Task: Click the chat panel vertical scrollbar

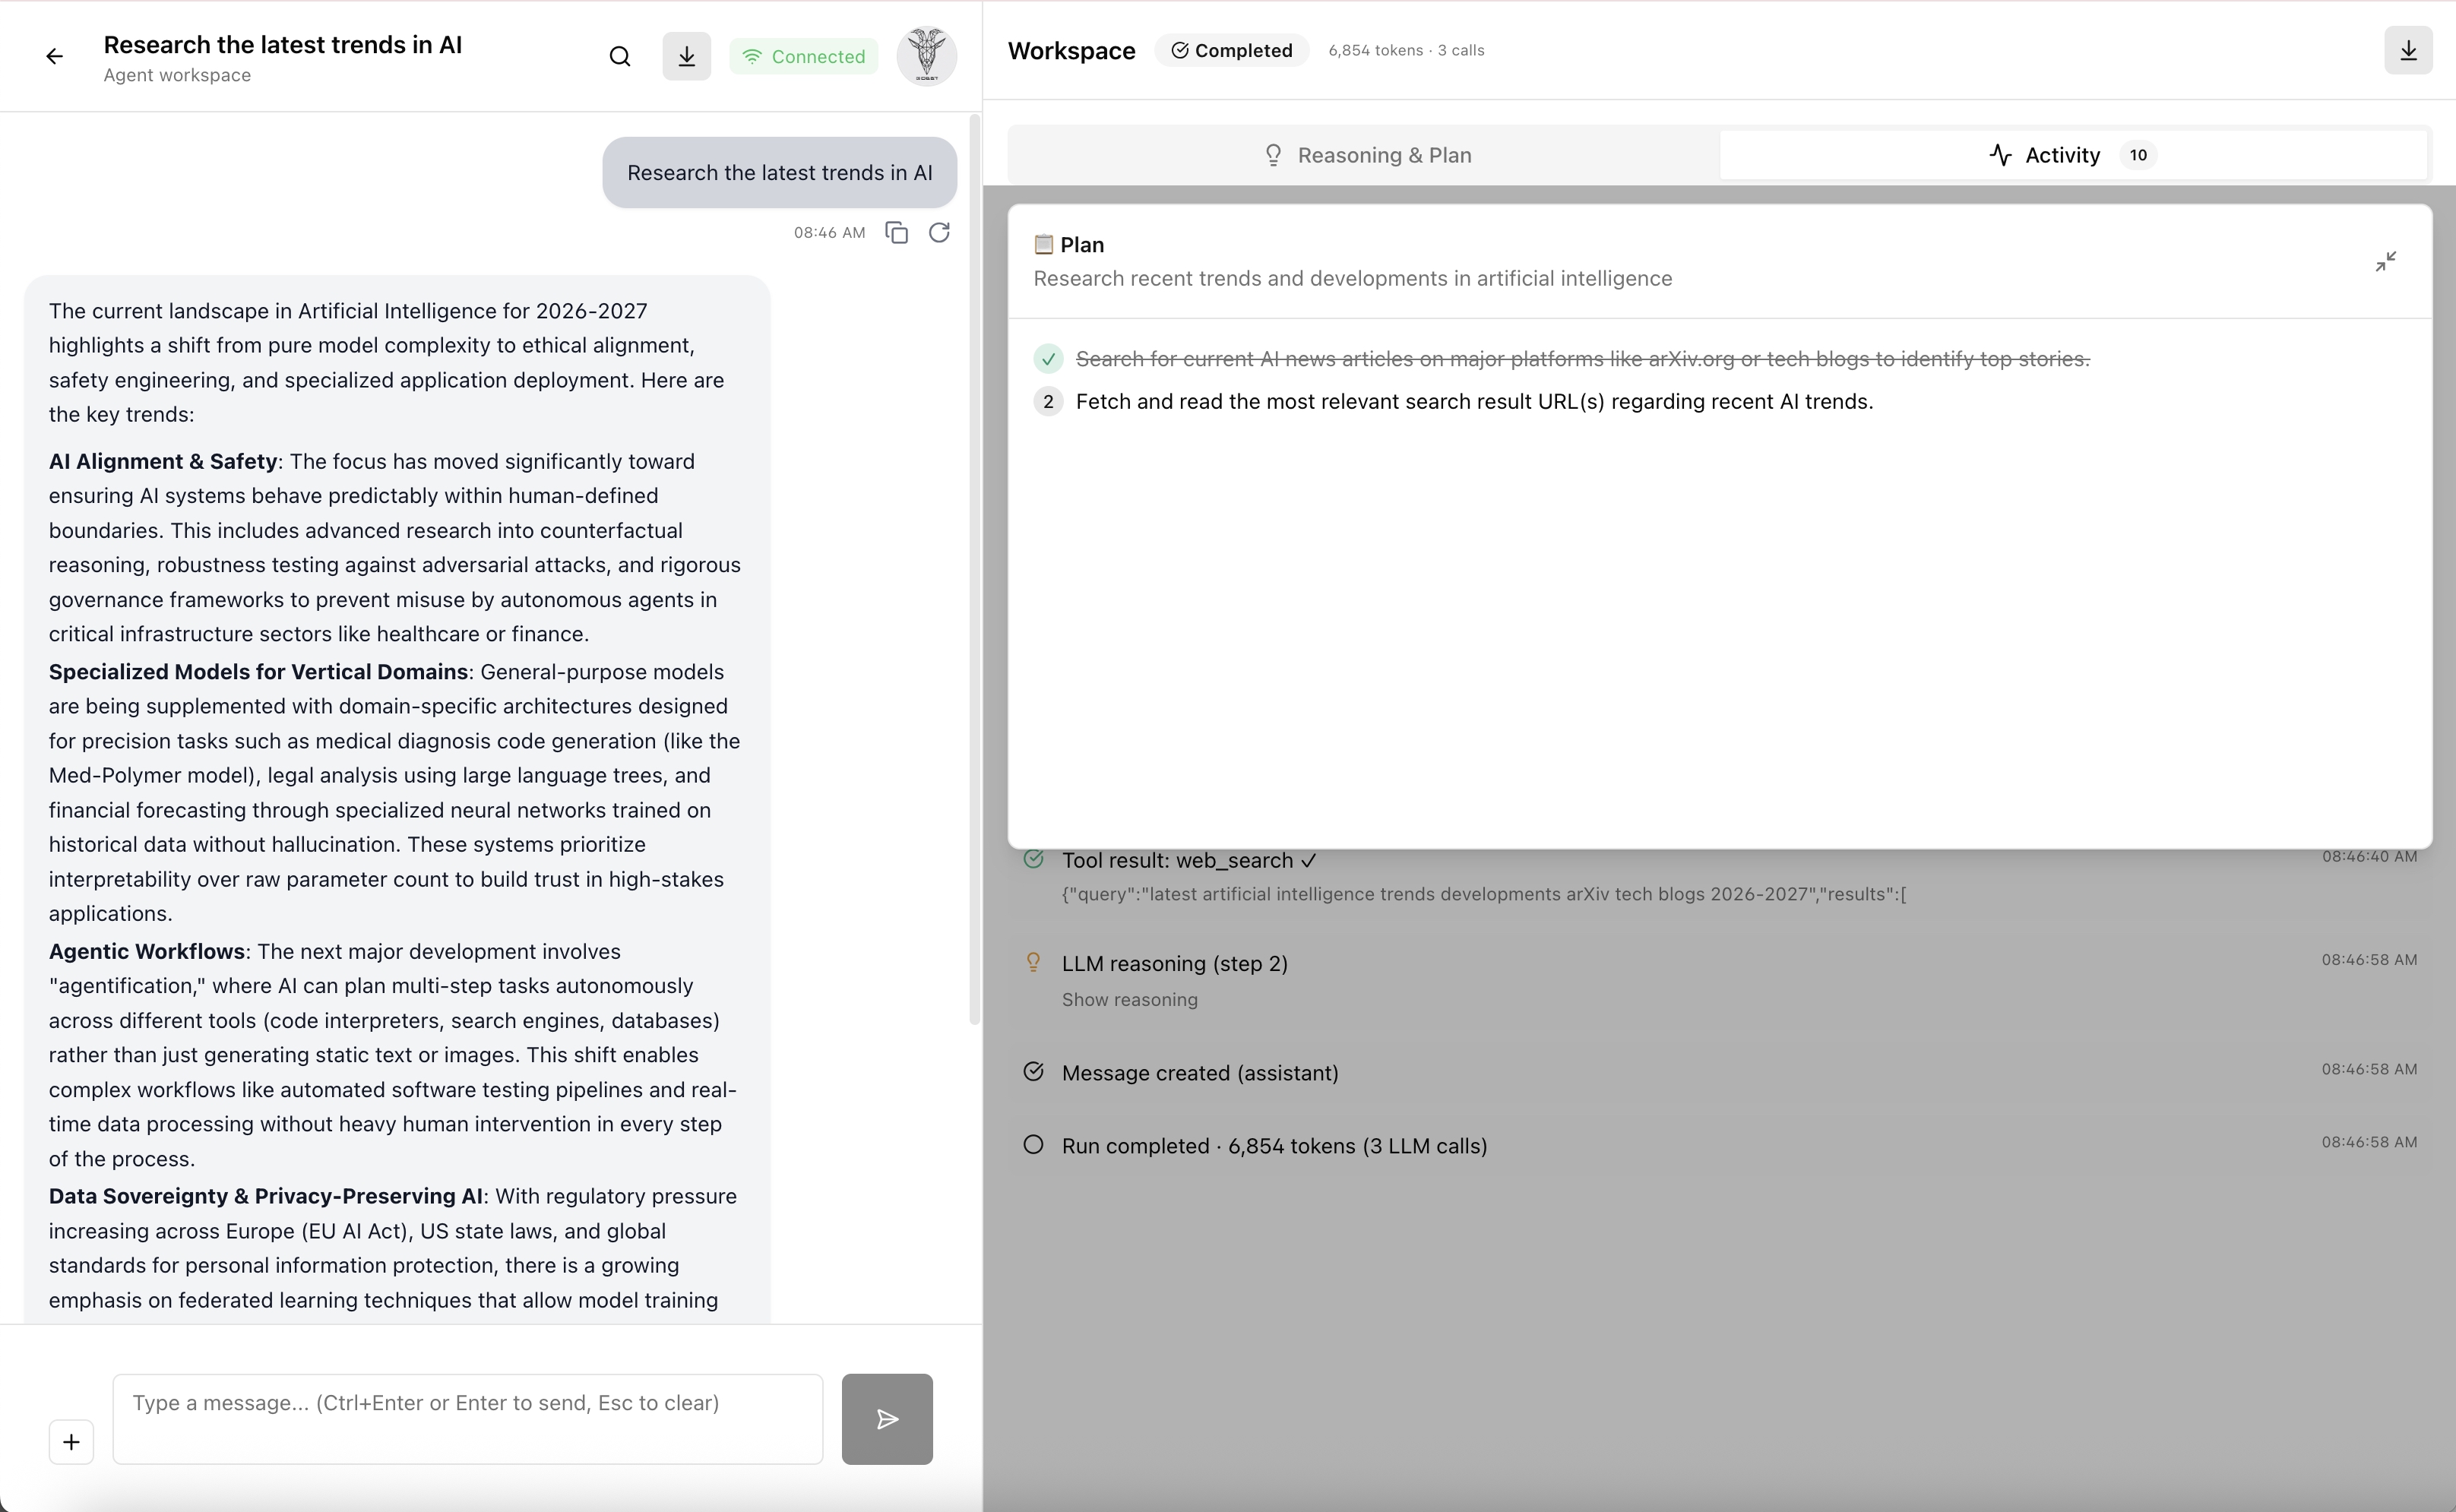Action: [x=975, y=570]
